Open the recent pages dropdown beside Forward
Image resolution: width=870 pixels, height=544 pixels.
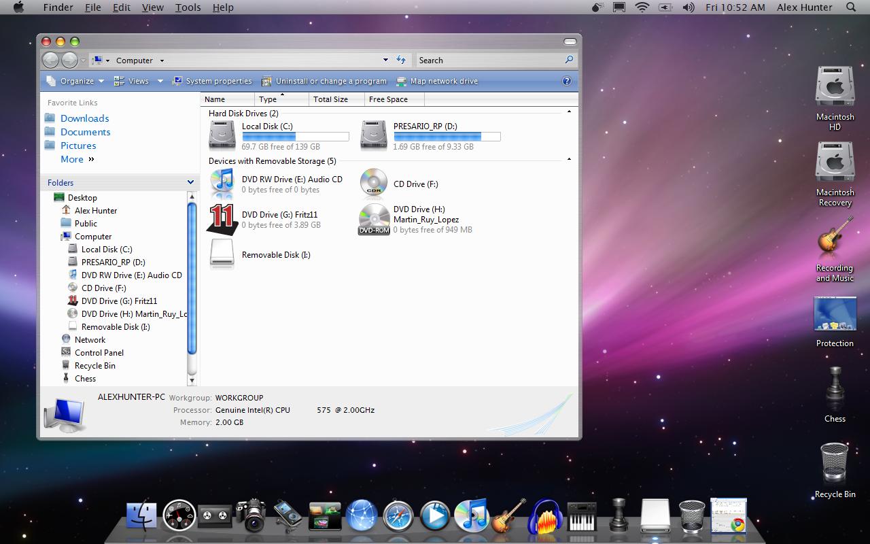coord(84,61)
